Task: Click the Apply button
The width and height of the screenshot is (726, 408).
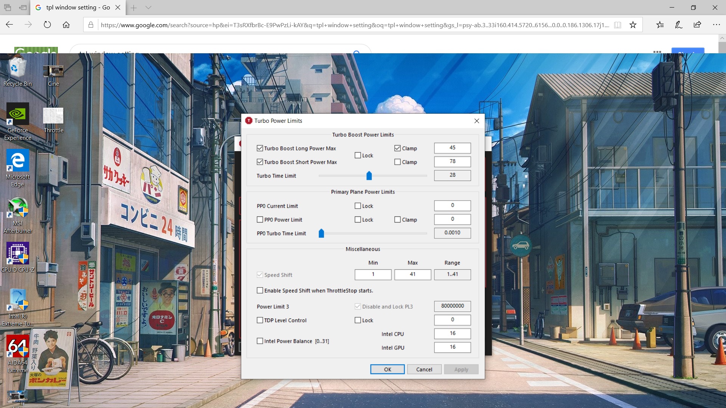Action: (x=461, y=369)
